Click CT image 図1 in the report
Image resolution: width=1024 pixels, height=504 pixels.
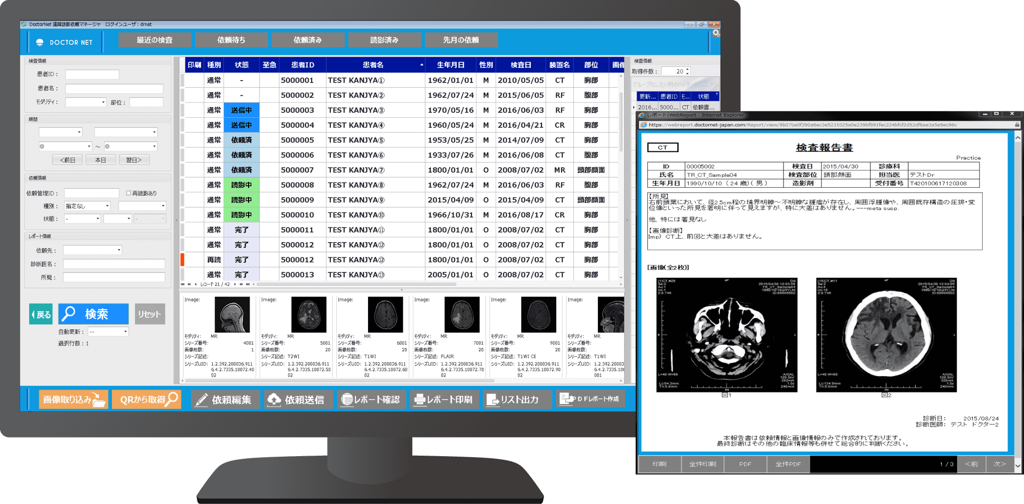click(x=727, y=335)
